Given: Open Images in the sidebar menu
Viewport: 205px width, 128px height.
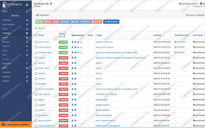Looking at the screenshot, I should tap(16, 37).
